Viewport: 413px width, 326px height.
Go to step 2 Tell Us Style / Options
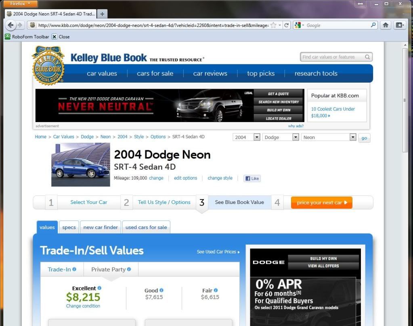164,202
